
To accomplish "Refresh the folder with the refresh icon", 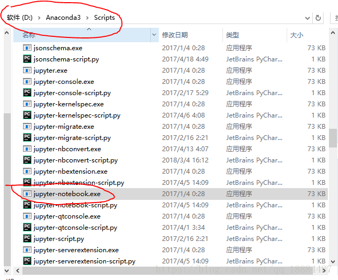I will tap(318, 18).
